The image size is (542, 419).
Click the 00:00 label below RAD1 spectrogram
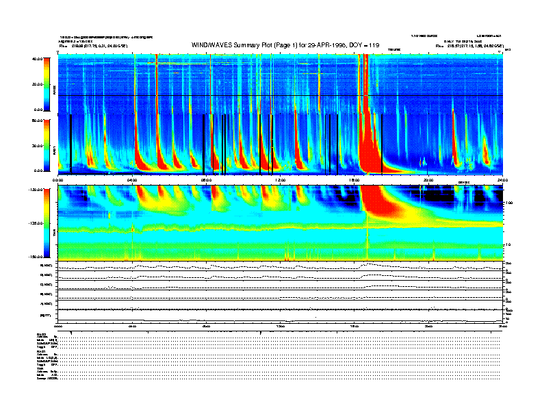(x=58, y=179)
